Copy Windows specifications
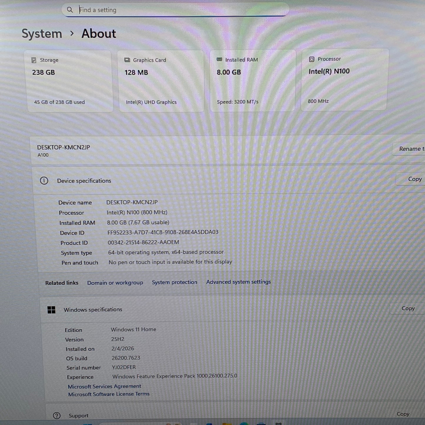This screenshot has width=425, height=425. pyautogui.click(x=408, y=308)
